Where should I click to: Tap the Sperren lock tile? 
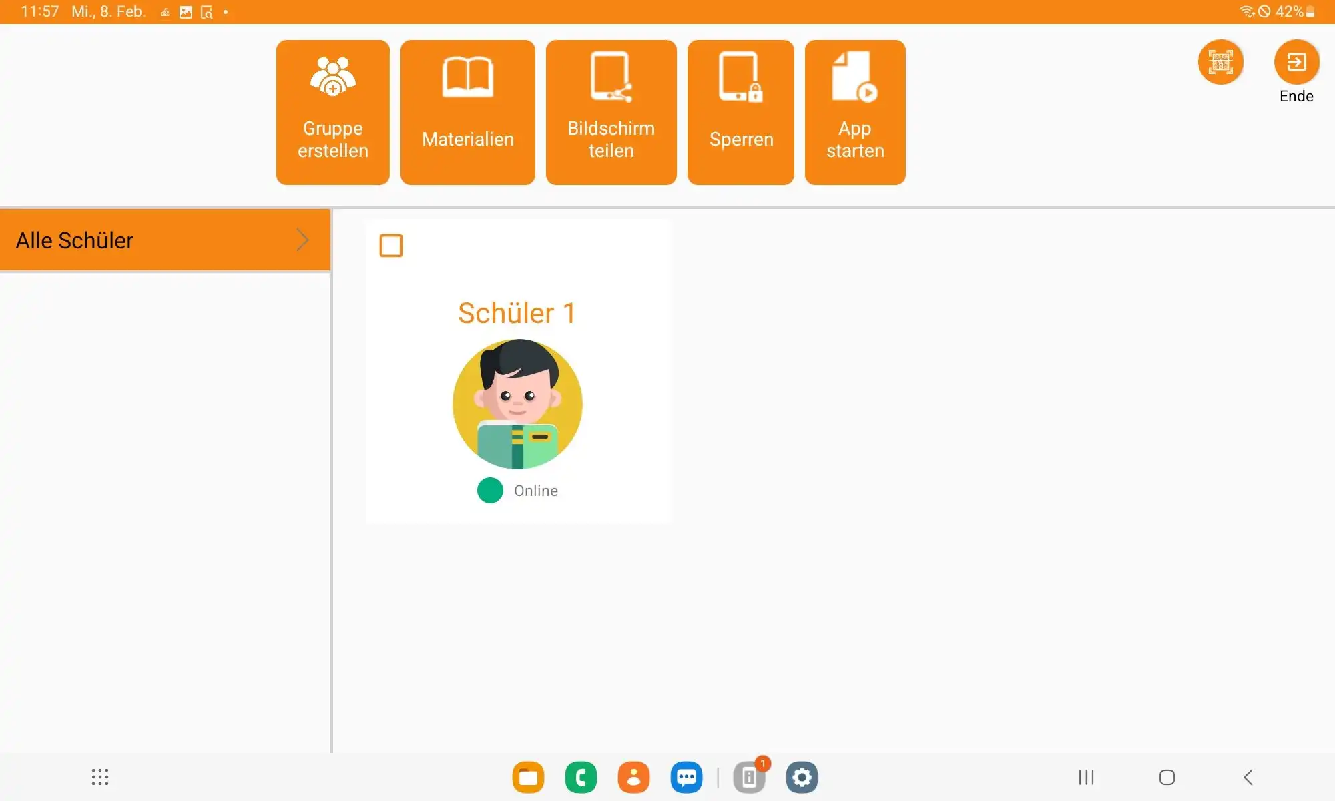pos(741,112)
